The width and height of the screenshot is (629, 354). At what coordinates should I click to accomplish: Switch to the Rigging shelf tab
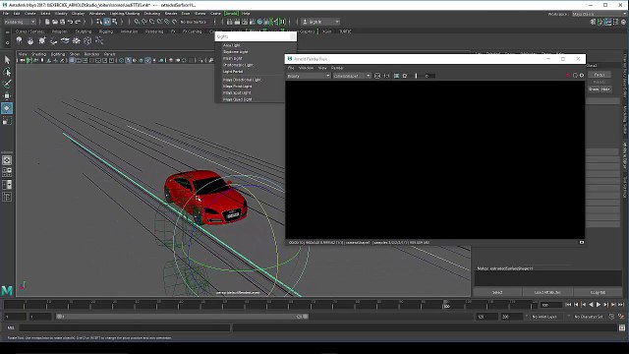tap(106, 31)
